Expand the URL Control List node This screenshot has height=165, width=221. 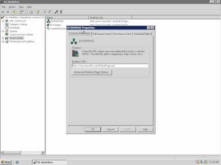[3, 21]
